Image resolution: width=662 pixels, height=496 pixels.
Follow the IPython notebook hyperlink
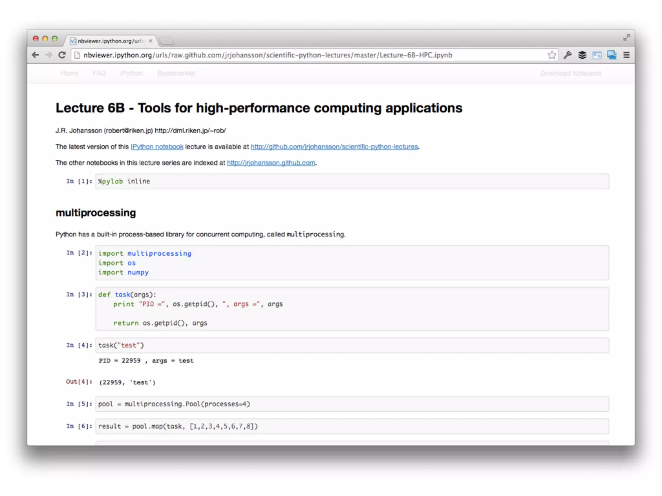point(157,147)
